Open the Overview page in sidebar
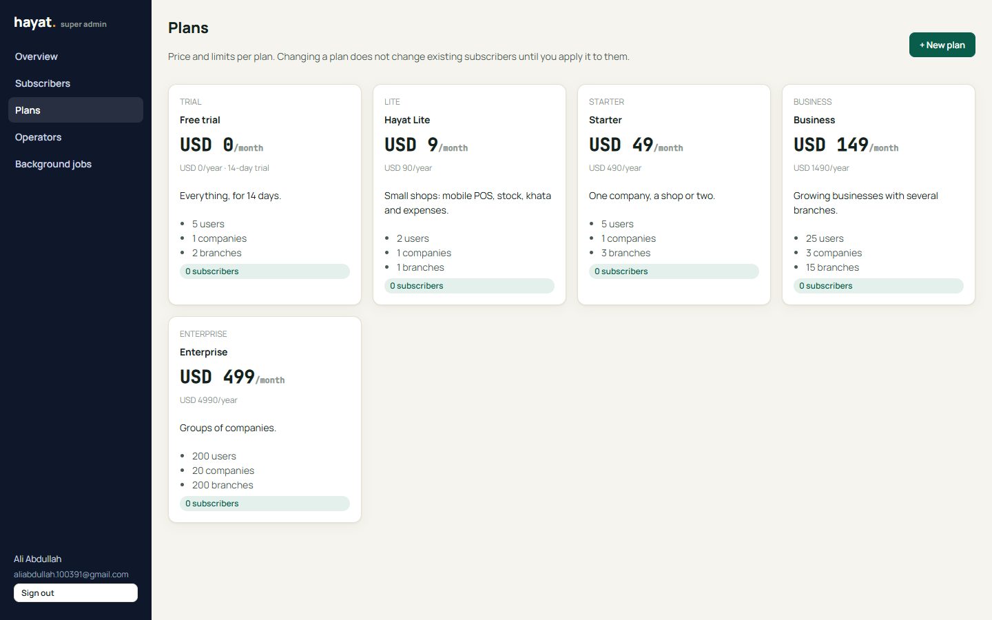 click(x=76, y=56)
